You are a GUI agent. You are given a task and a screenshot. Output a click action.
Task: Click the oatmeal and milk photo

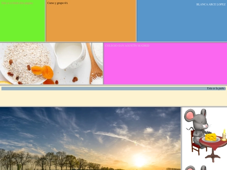(51, 63)
